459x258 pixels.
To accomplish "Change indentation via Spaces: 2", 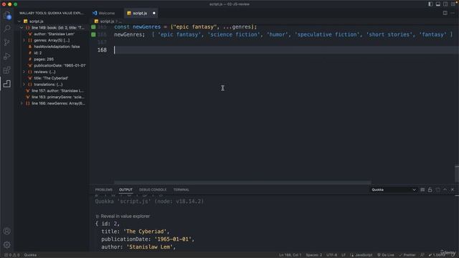I will coord(314,255).
